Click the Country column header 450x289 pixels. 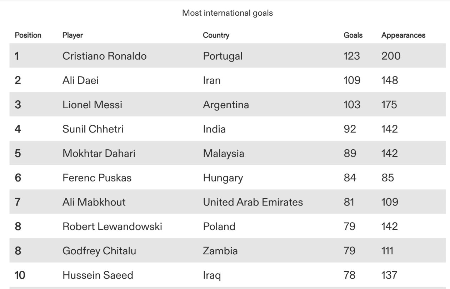[x=216, y=35]
